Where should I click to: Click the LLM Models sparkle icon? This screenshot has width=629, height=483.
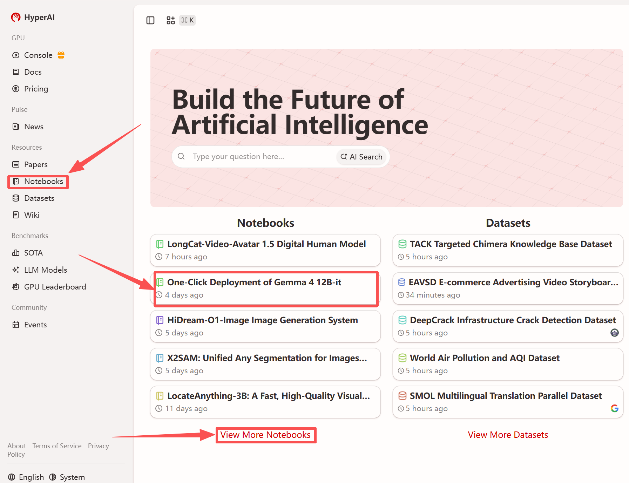pyautogui.click(x=16, y=270)
